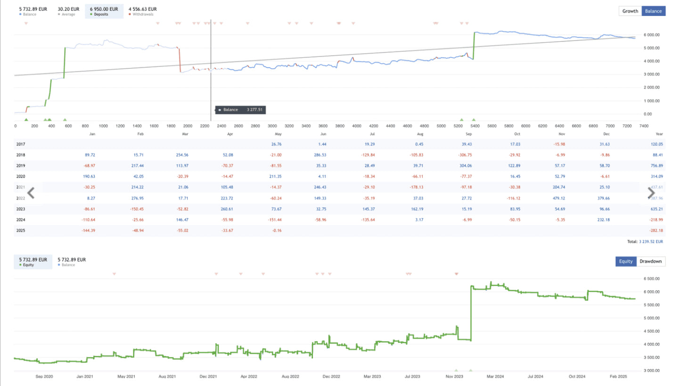The height and width of the screenshot is (386, 681).
Task: Select the 2020 year row label
Action: tap(21, 176)
